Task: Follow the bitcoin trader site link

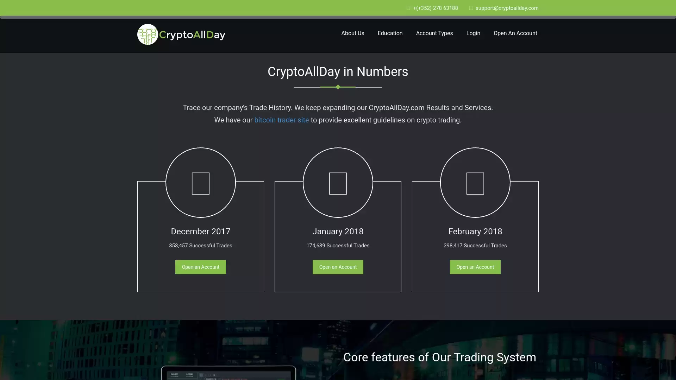Action: 282,120
